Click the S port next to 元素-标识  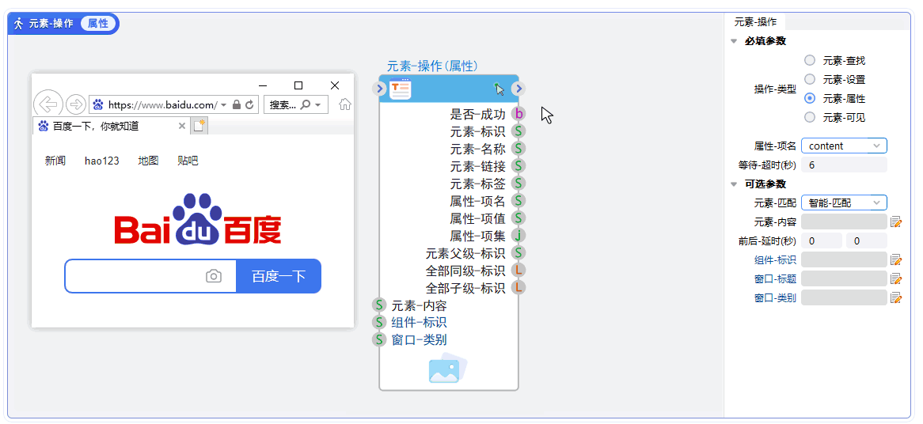point(518,131)
